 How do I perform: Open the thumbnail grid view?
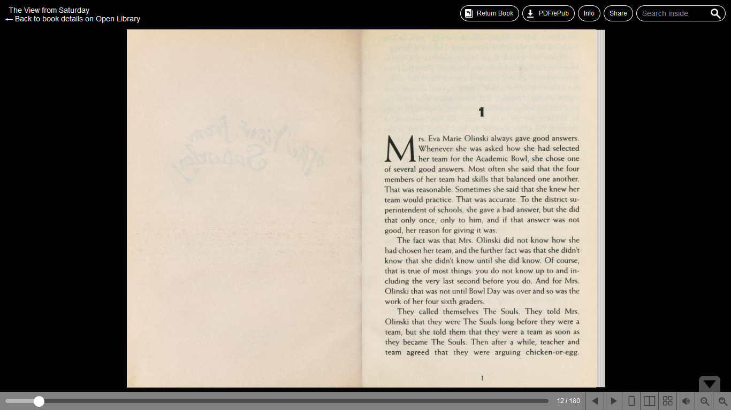(667, 400)
